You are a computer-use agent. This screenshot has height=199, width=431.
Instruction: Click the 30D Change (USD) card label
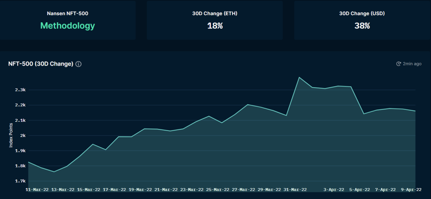(362, 14)
